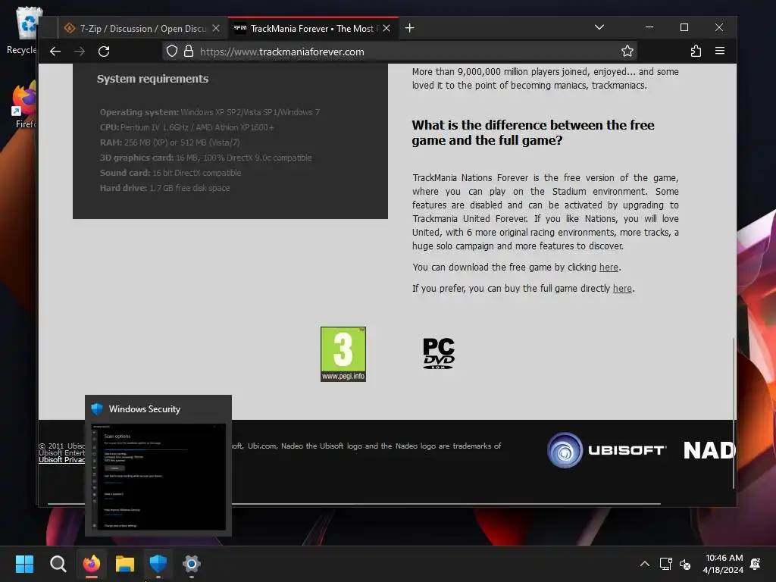776x582 pixels.
Task: Click the Firefox forward arrow
Action: 79,52
